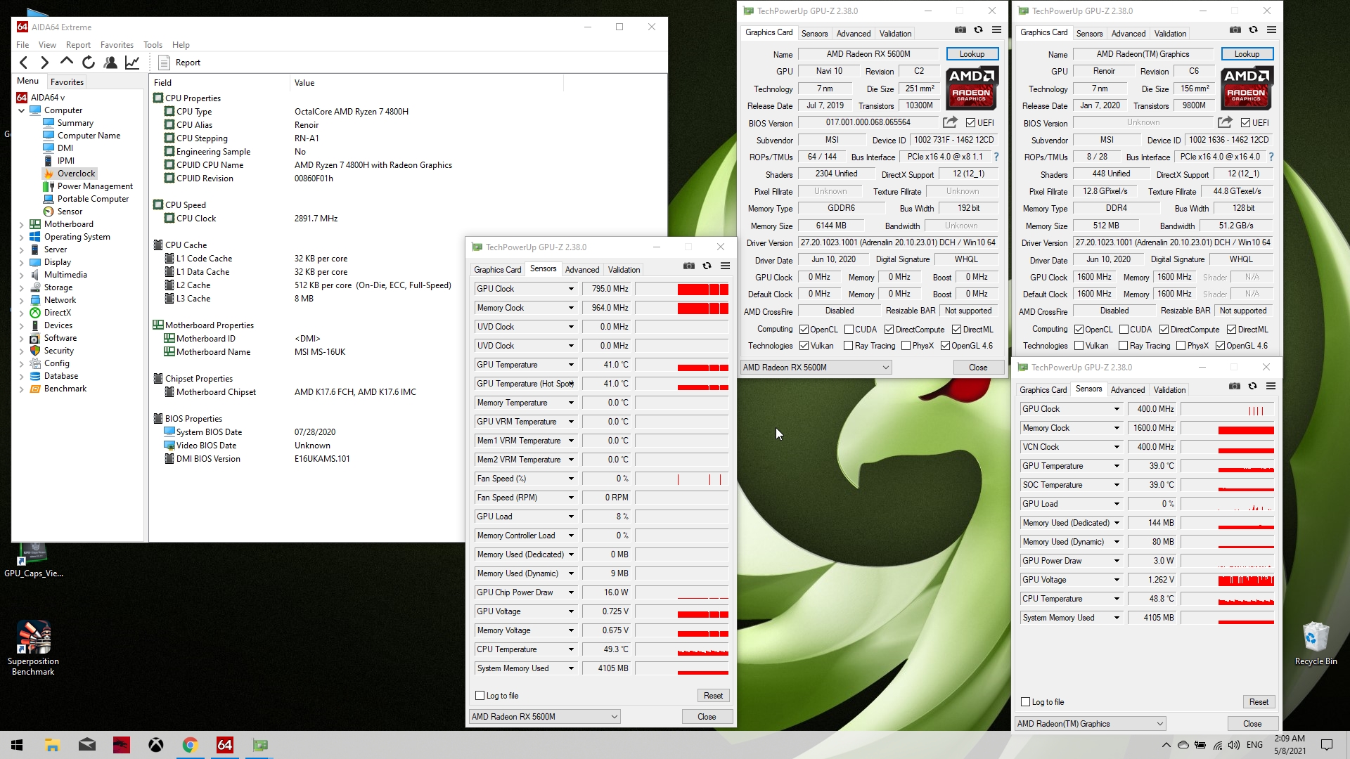
Task: Click Lookup button for AMD Radeon RX 5600M
Action: click(972, 54)
